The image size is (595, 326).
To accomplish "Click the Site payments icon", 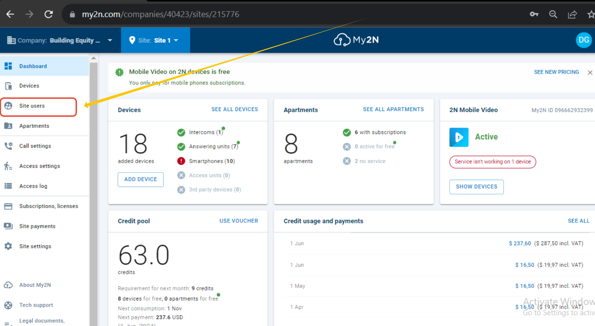I will click(x=8, y=226).
